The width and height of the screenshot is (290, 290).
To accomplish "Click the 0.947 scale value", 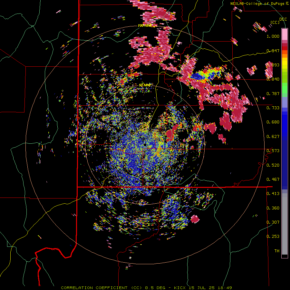I will [x=273, y=51].
